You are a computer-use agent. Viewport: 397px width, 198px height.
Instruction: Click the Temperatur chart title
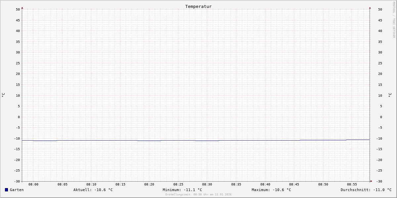tap(198, 6)
